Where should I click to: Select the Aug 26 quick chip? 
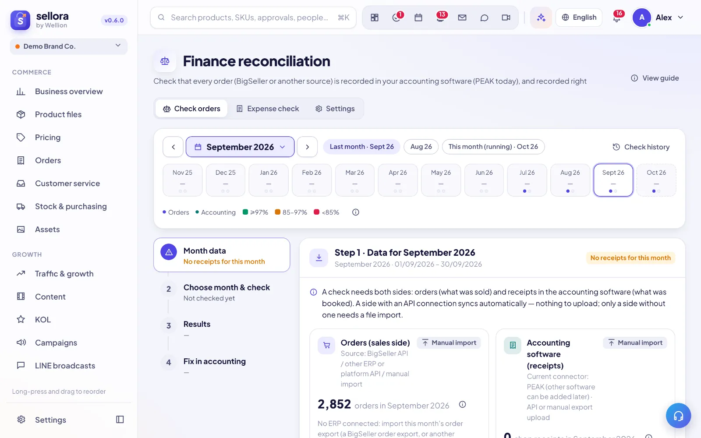pos(421,147)
